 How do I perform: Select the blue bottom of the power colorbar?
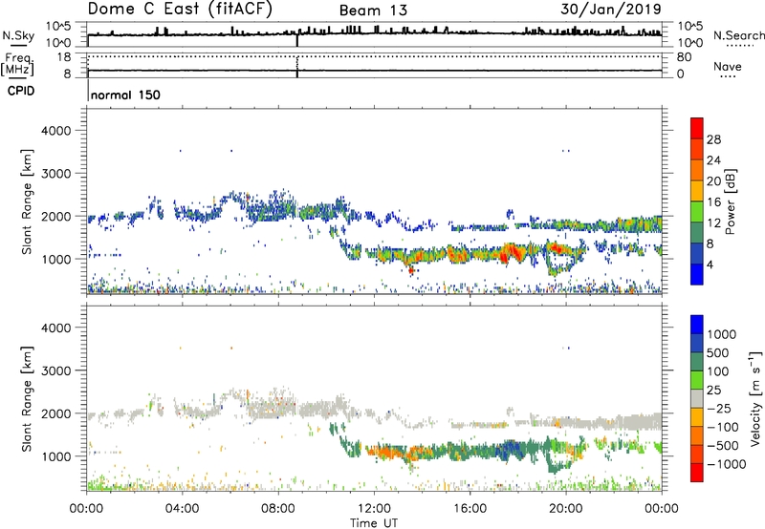tap(697, 274)
